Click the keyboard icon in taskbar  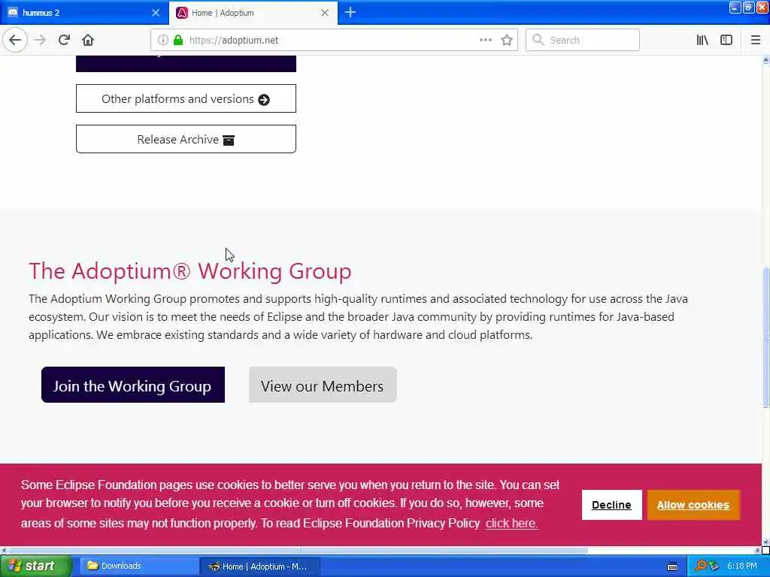click(672, 566)
